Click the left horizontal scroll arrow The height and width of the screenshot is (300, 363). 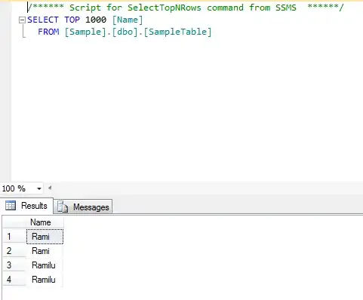(x=50, y=188)
